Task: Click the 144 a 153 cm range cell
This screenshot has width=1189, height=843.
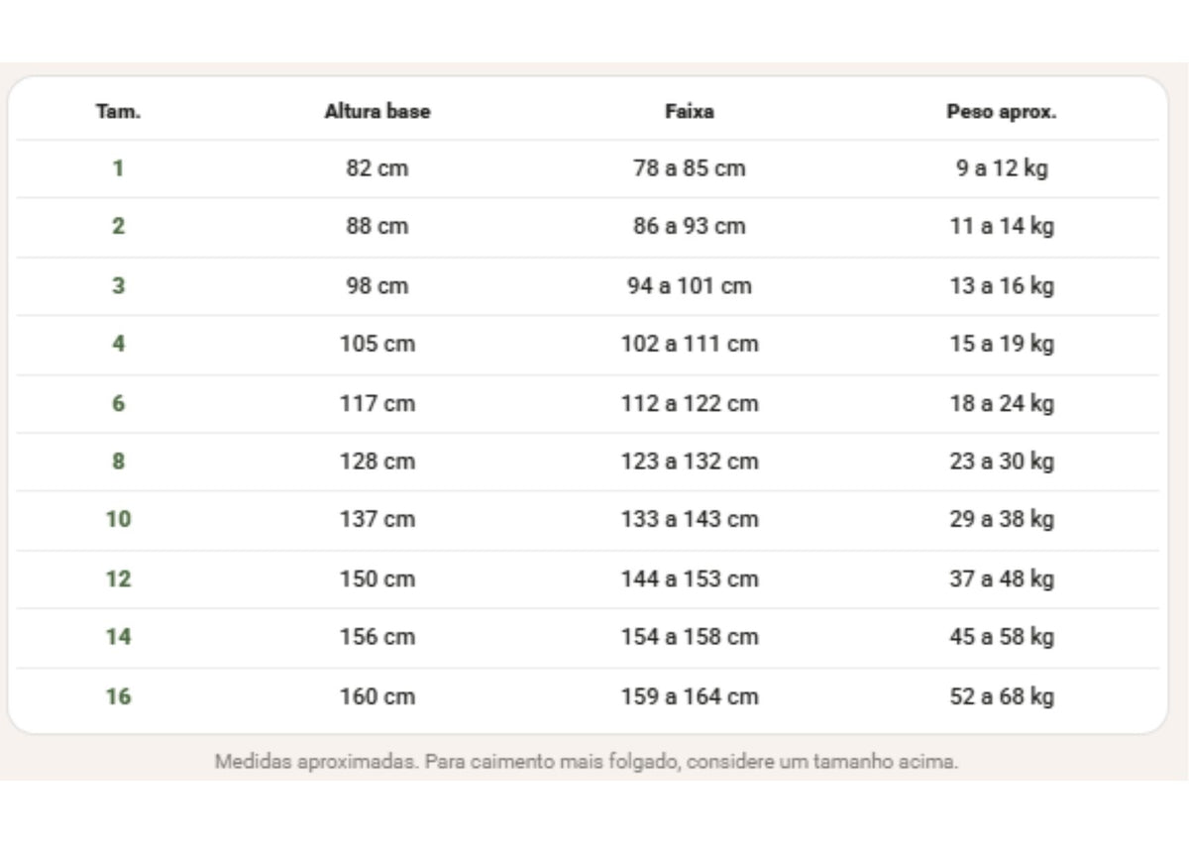Action: click(x=690, y=579)
